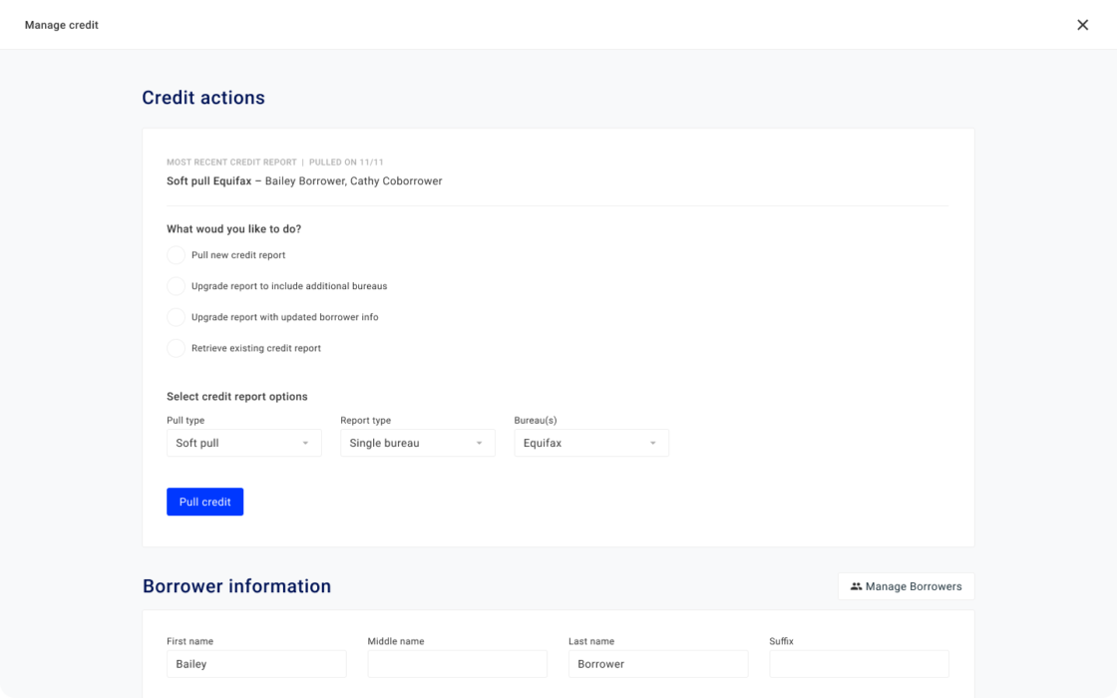The image size is (1117, 698).
Task: Open the Bureau(s) dropdown
Action: [590, 443]
